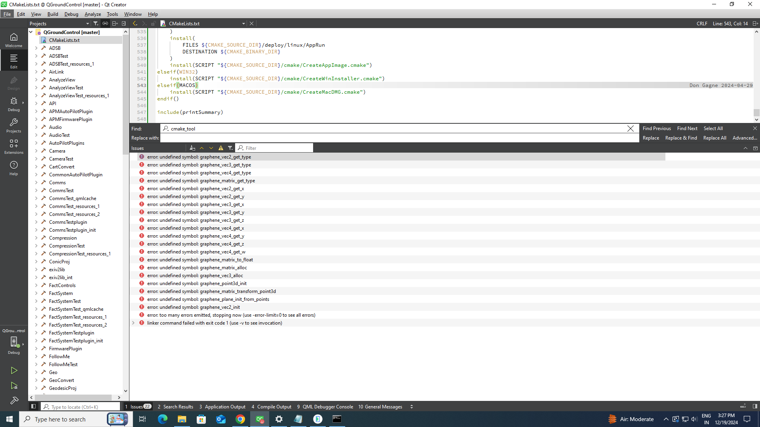
Task: Open the Debug mode in sidebar
Action: click(x=14, y=104)
